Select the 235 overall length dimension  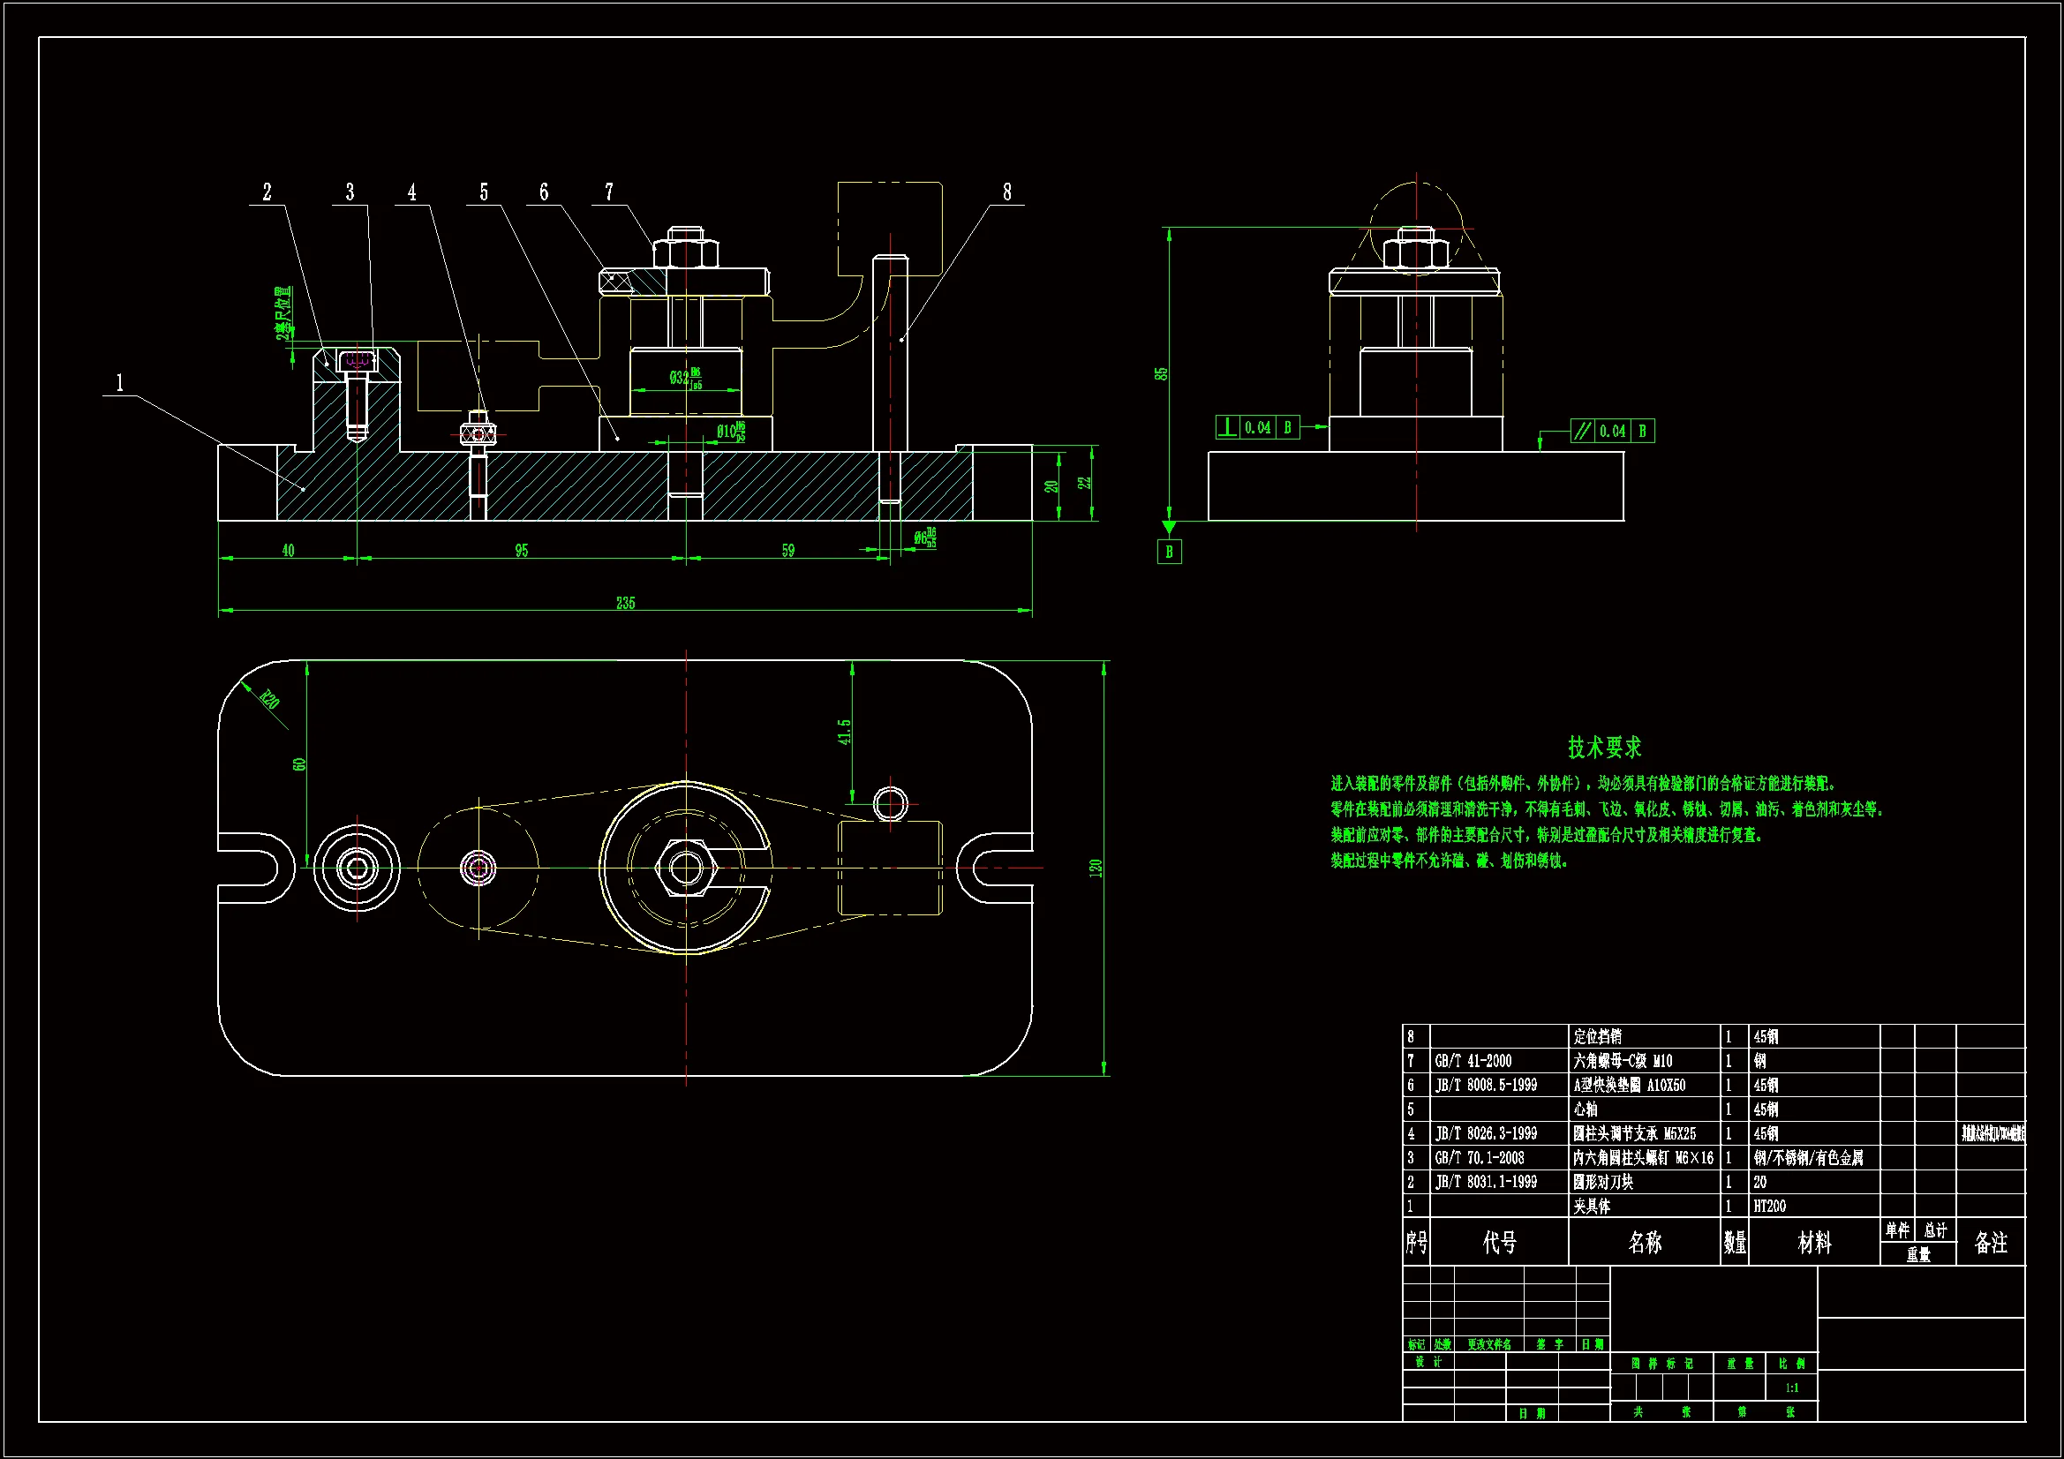[626, 603]
